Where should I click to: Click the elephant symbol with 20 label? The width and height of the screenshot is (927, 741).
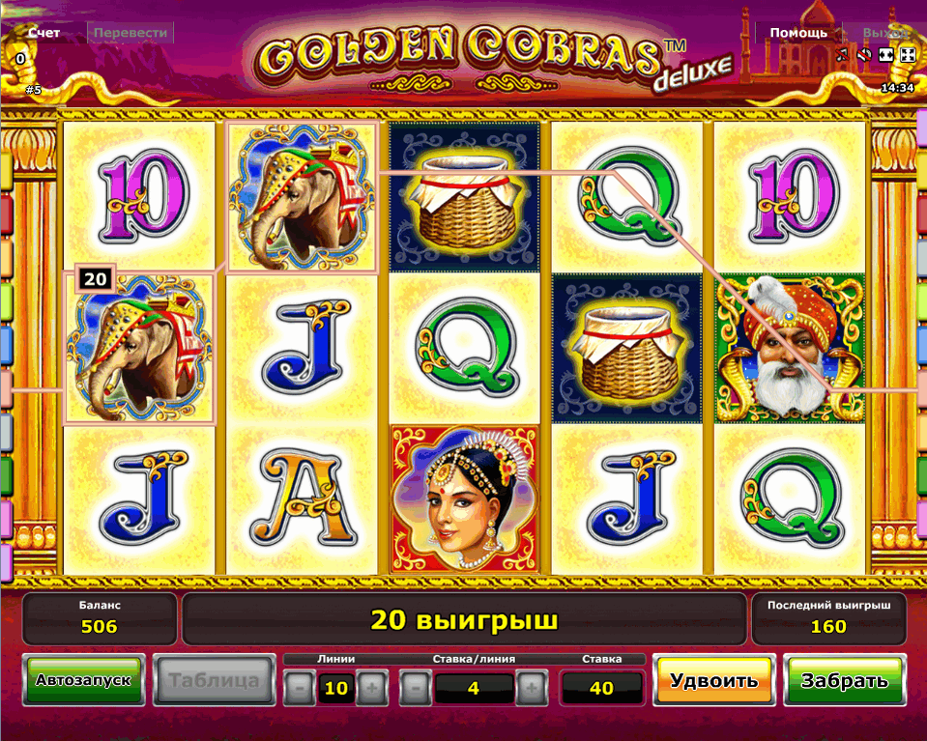139,348
